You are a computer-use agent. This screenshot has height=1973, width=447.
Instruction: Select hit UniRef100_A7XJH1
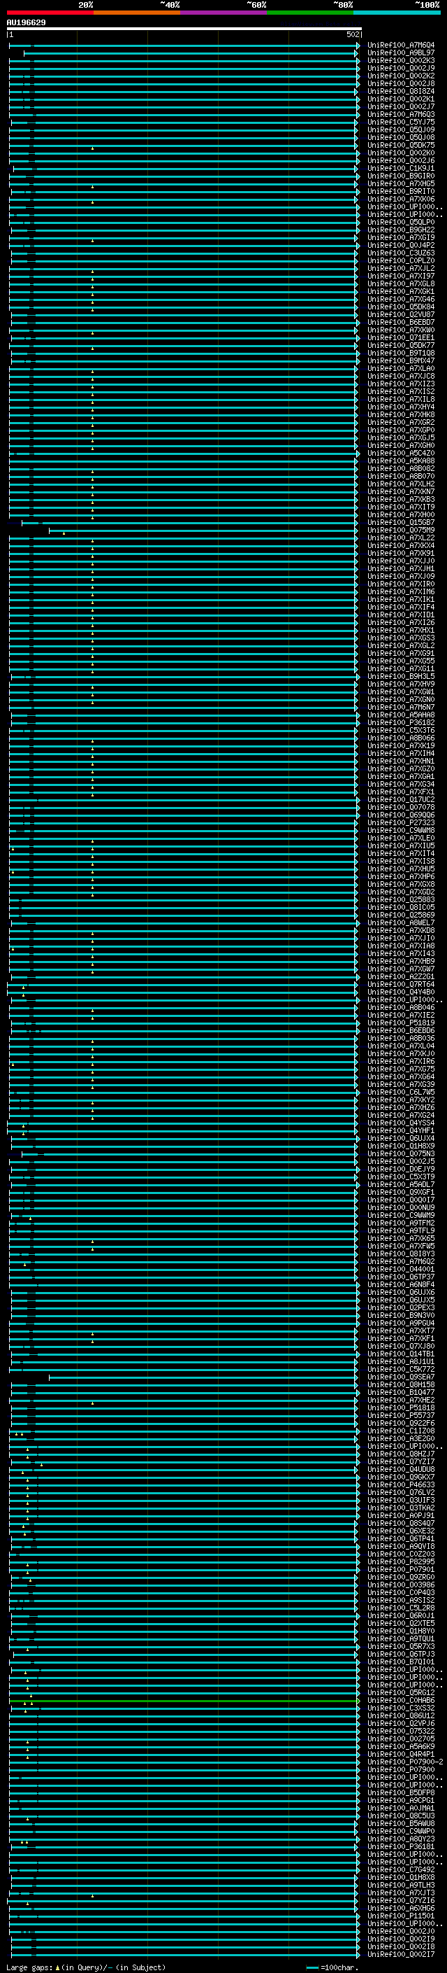(x=400, y=568)
